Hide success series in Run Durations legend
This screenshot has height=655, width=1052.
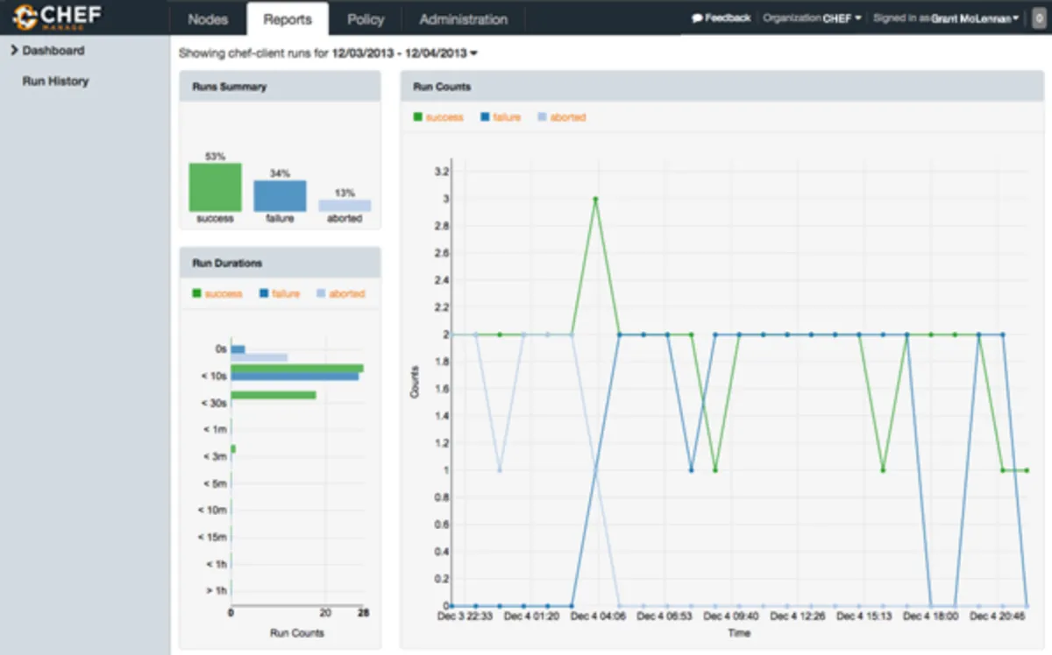217,294
